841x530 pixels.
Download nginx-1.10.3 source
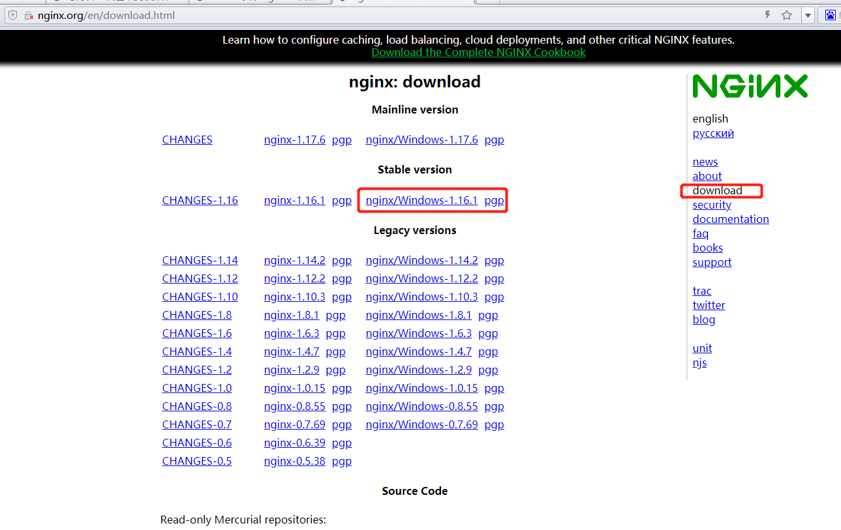click(x=294, y=297)
